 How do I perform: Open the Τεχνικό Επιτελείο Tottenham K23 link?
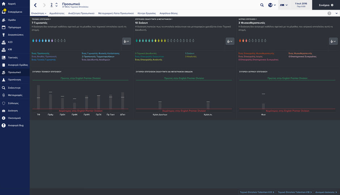[x=256, y=192]
